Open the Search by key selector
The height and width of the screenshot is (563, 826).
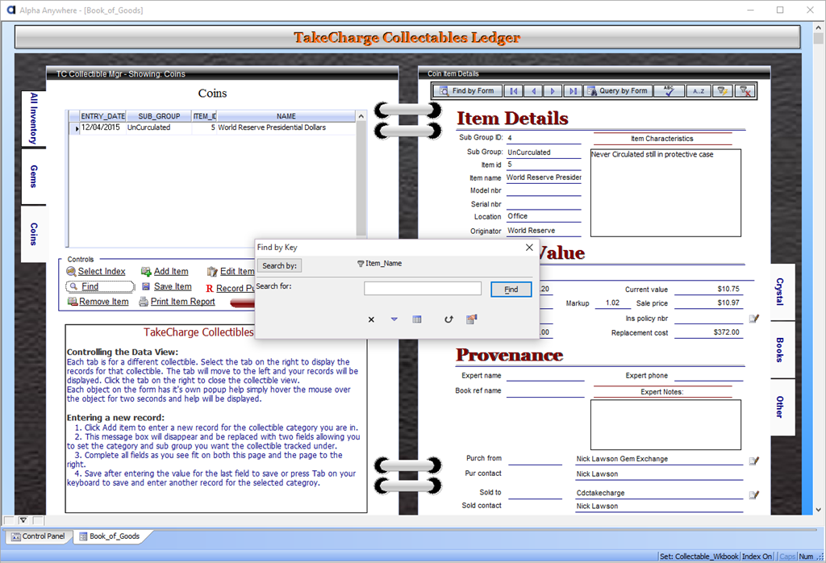[279, 265]
